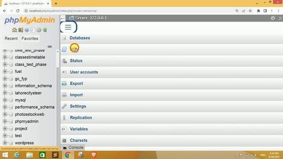Click the browser address bar URL

63,11
